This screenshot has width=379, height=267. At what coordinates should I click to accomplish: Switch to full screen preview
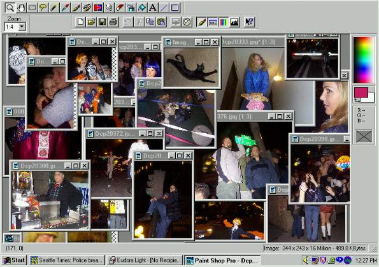click(176, 22)
